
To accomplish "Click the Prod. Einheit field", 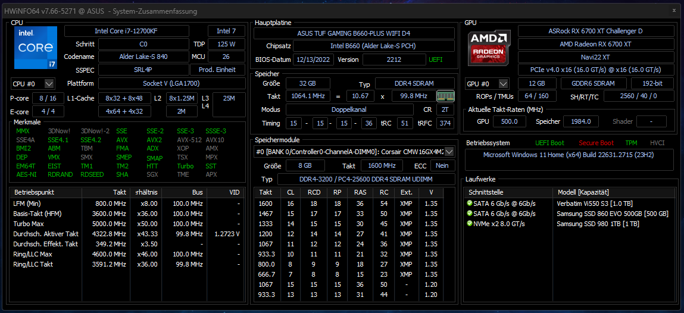I will pos(217,70).
